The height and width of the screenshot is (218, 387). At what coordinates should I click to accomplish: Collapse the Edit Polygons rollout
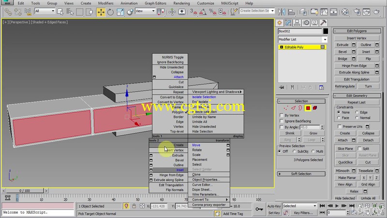coord(357,31)
